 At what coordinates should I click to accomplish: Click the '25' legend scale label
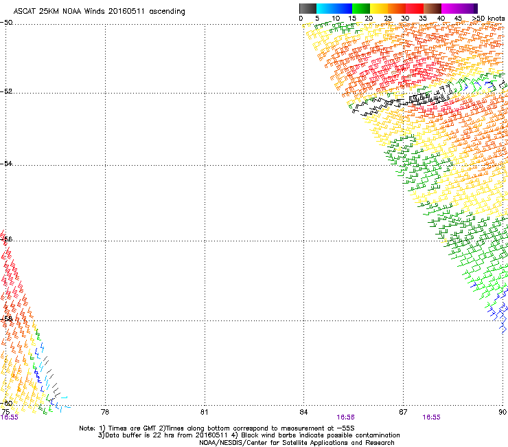[x=388, y=19]
